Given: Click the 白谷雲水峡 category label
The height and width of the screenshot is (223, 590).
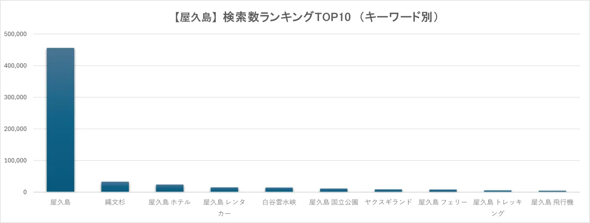Looking at the screenshot, I should [x=279, y=202].
